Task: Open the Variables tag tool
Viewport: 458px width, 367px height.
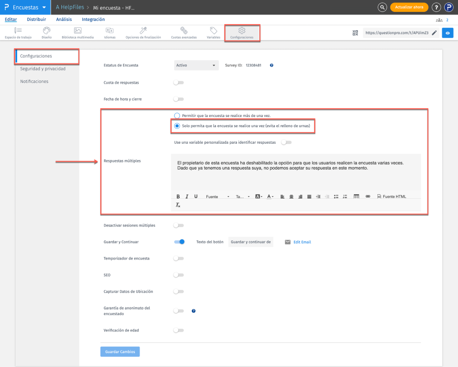Action: 214,33
